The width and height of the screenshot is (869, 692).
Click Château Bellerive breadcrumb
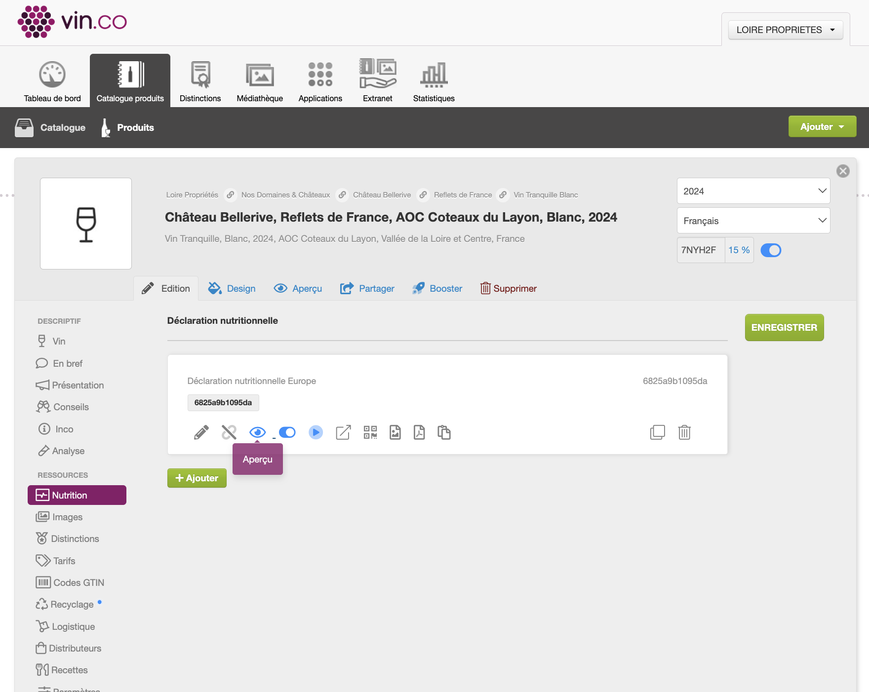[382, 195]
